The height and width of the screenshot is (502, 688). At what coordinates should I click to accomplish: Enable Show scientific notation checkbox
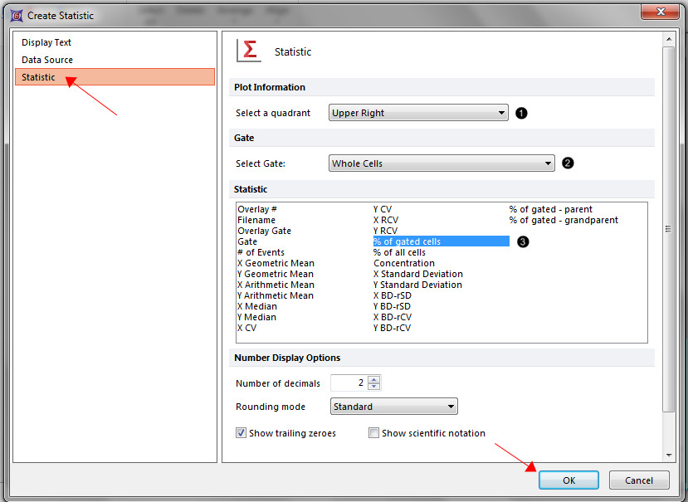pos(373,433)
